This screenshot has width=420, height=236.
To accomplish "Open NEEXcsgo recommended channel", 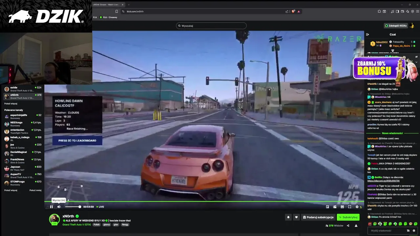I will point(23,124).
